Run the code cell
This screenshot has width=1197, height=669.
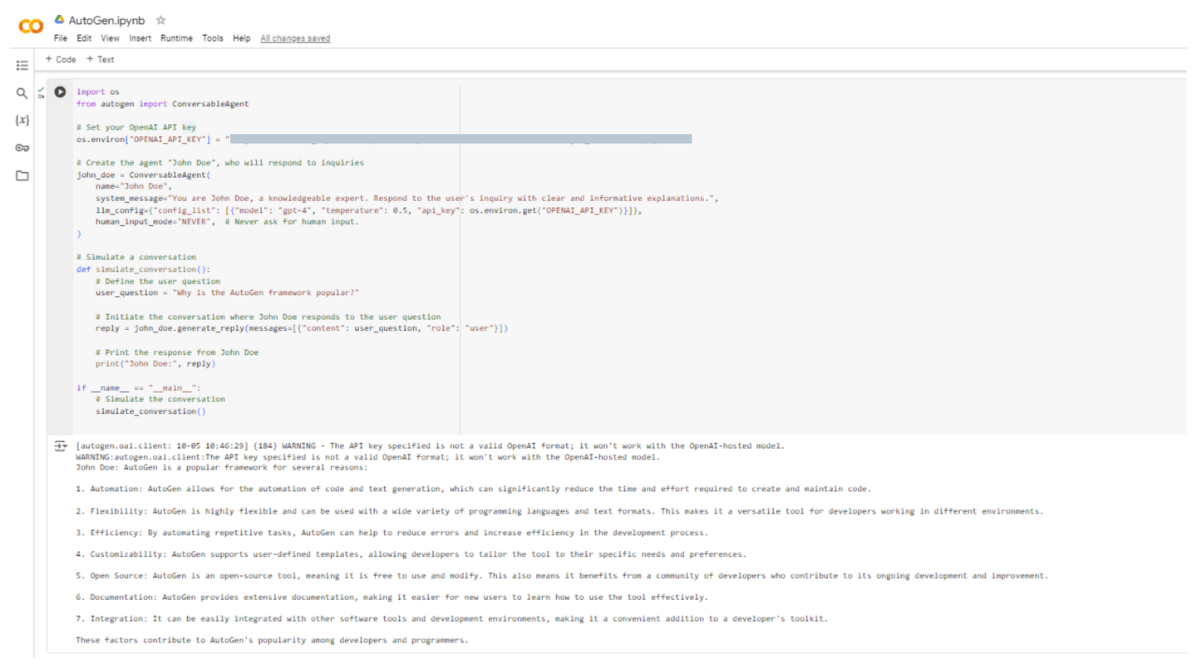coord(60,92)
